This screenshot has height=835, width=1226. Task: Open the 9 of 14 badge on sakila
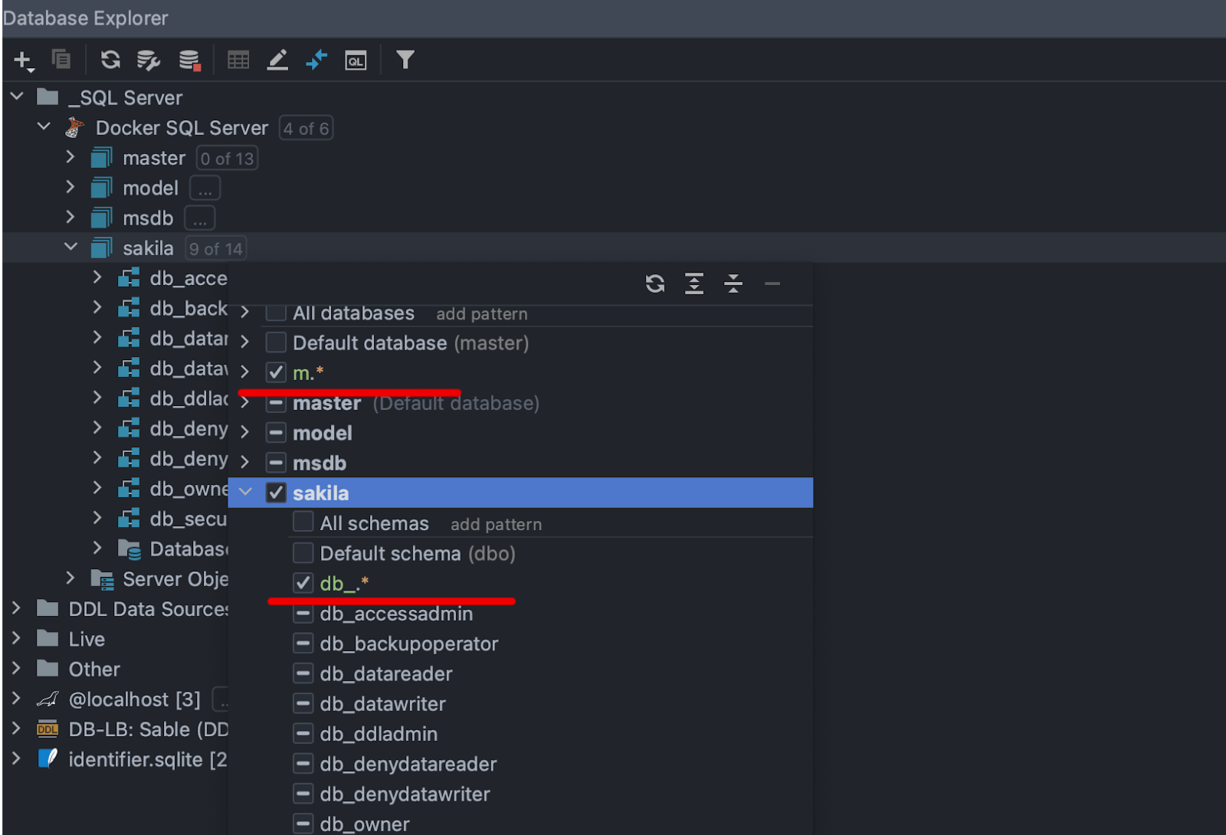(x=216, y=248)
